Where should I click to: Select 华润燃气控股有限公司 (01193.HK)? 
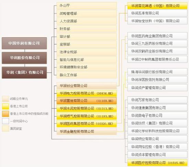pos(87,116)
